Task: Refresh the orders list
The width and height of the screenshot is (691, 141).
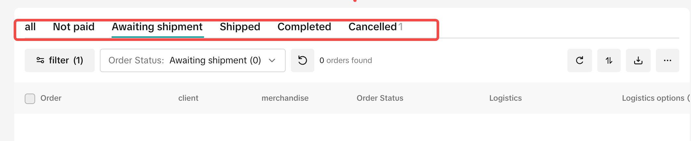Action: pos(580,60)
